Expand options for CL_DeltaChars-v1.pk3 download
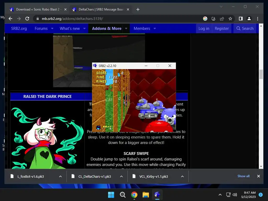268x201 pixels. [x=121, y=176]
